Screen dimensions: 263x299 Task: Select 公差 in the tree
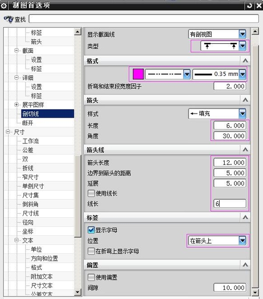pyautogui.click(x=27, y=150)
